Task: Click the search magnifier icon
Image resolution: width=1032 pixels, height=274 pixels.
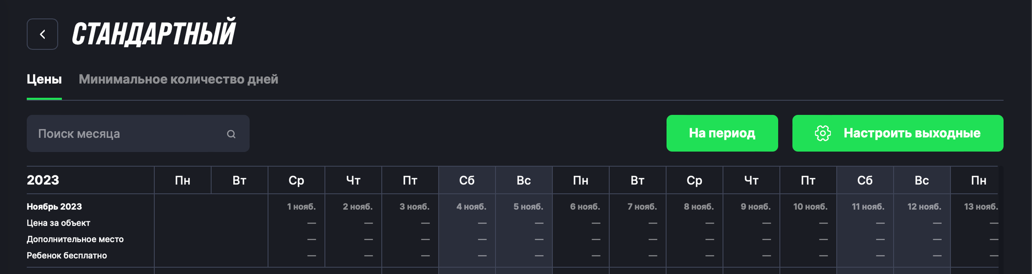Action: pyautogui.click(x=231, y=134)
